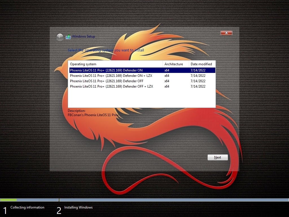
Task: Click the Installing Windows step label
Action: [x=78, y=207]
